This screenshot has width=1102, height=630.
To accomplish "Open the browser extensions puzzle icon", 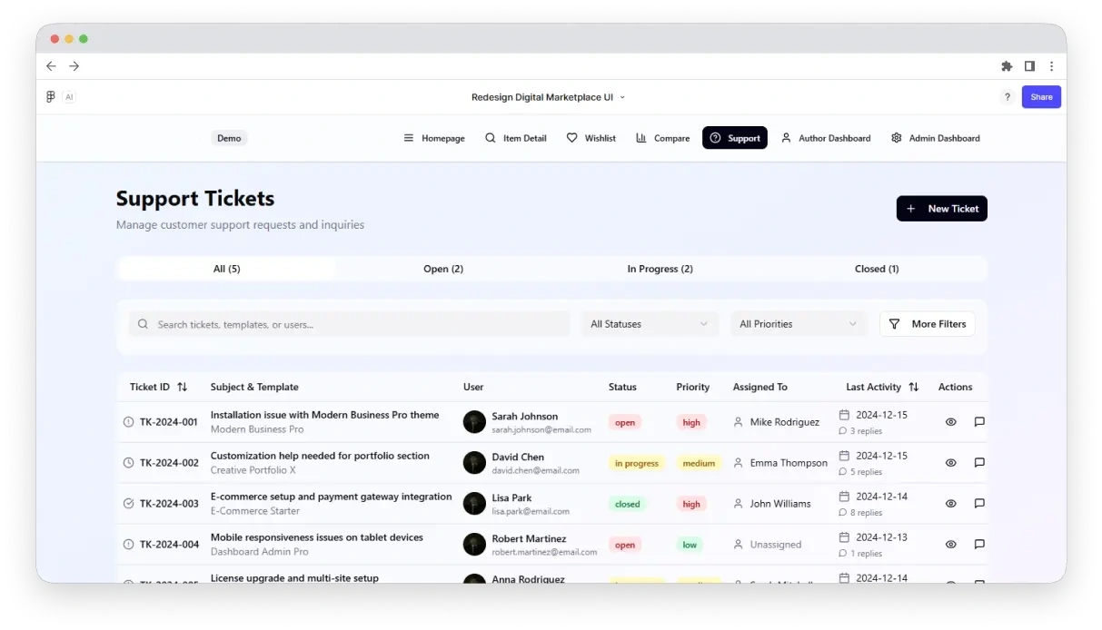I will coord(1007,66).
